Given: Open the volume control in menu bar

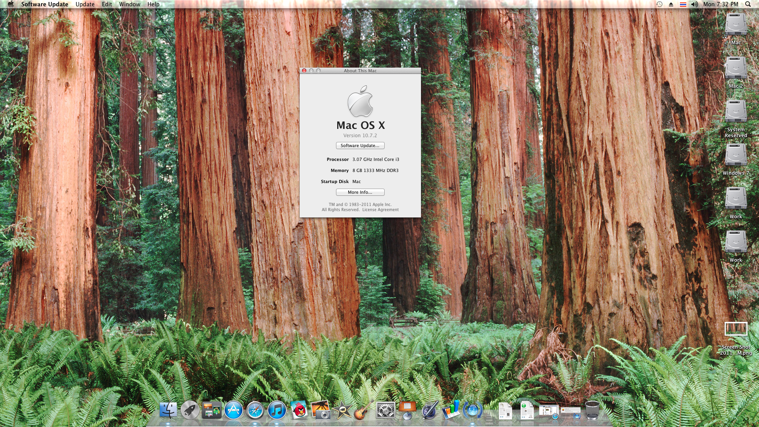Looking at the screenshot, I should point(695,4).
